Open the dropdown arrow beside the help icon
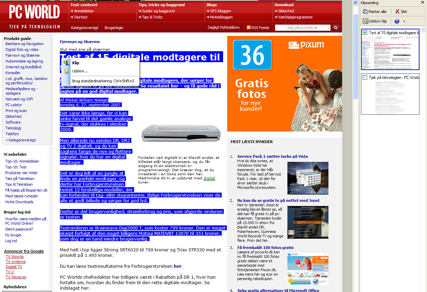The width and height of the screenshot is (427, 292). [405, 21]
